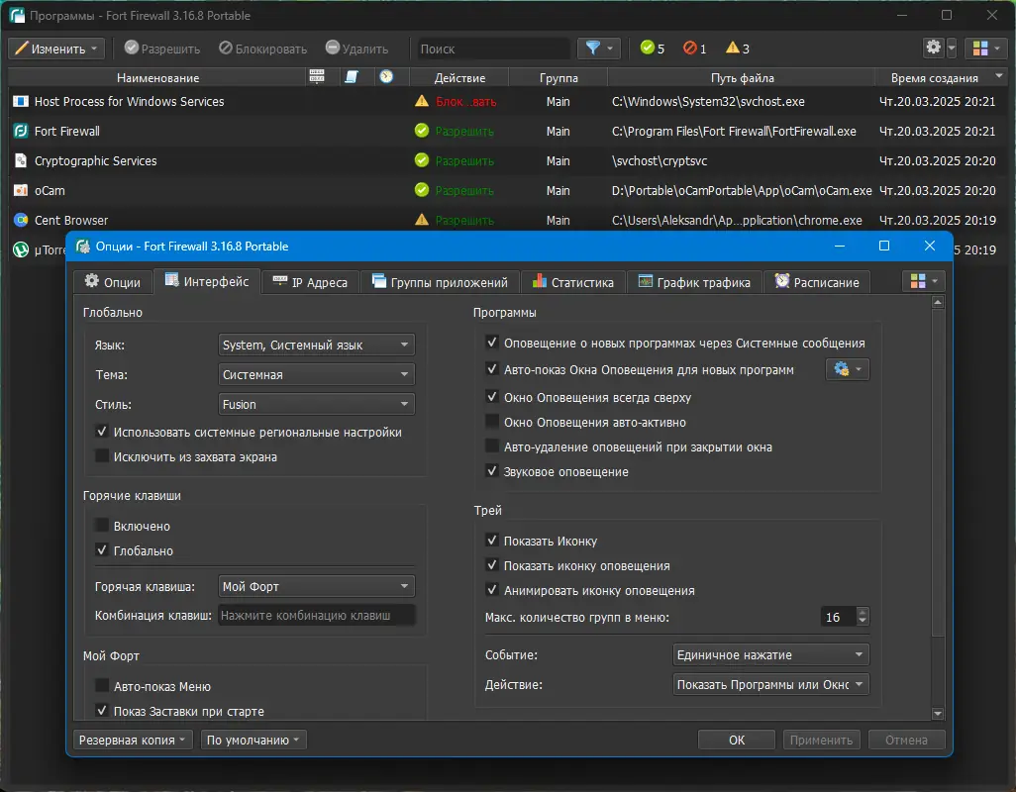Click the "Резервная копия" button
Viewport: 1016px width, 792px height.
coord(133,740)
